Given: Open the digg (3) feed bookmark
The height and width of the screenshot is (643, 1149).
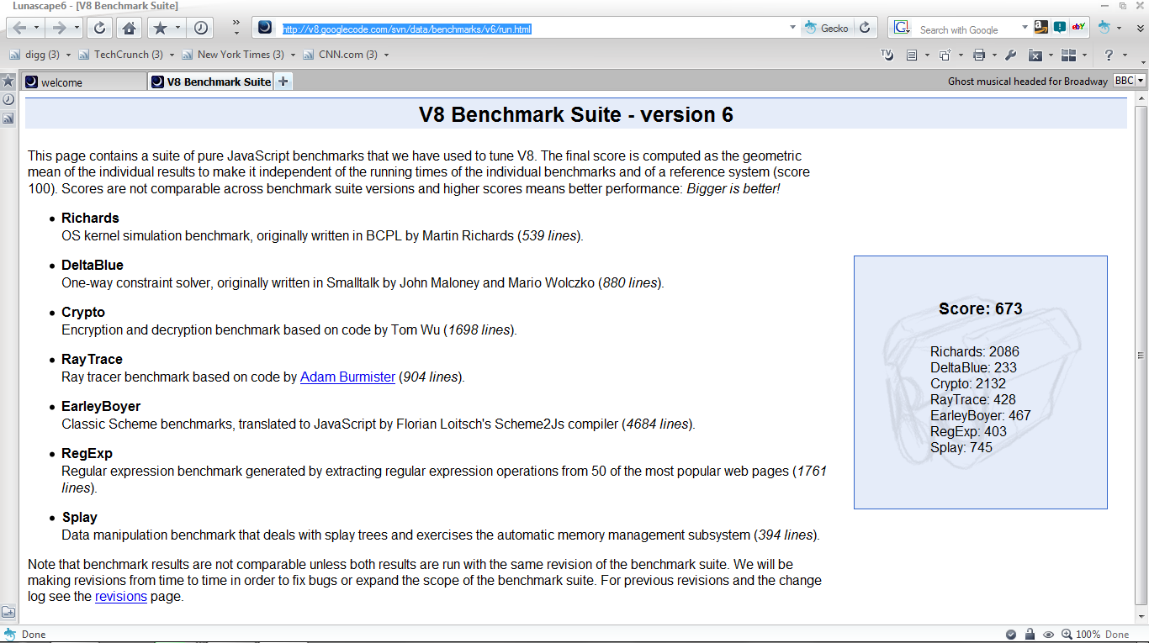Looking at the screenshot, I should [34, 55].
